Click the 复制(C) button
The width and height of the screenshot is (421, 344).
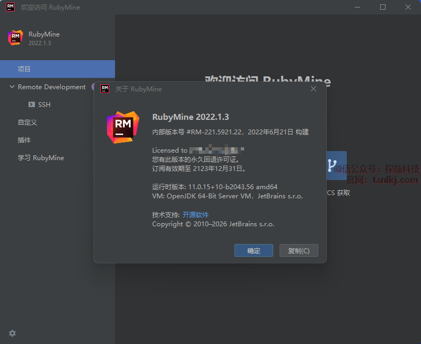pyautogui.click(x=298, y=250)
